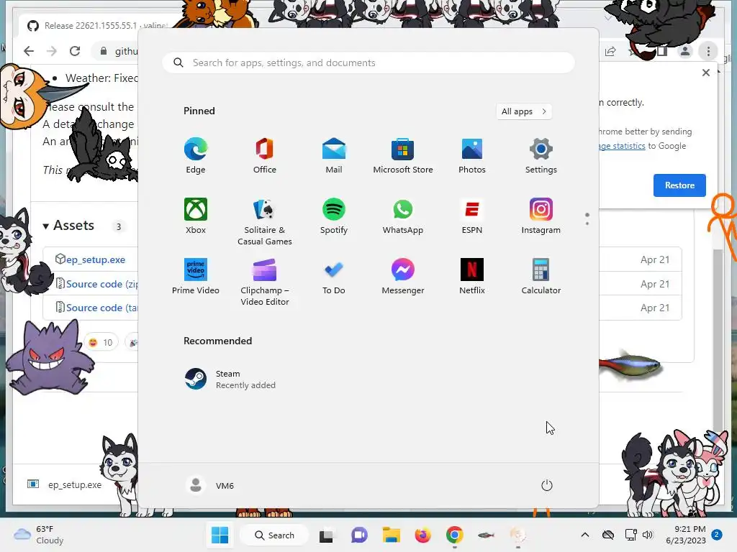Expand the All apps list

524,111
